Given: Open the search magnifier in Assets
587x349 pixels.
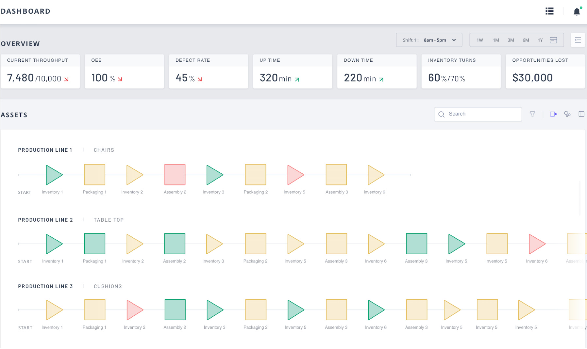Looking at the screenshot, I should [441, 114].
